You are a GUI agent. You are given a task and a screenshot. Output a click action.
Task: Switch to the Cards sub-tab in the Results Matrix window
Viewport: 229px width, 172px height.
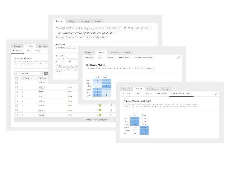[x=100, y=57]
